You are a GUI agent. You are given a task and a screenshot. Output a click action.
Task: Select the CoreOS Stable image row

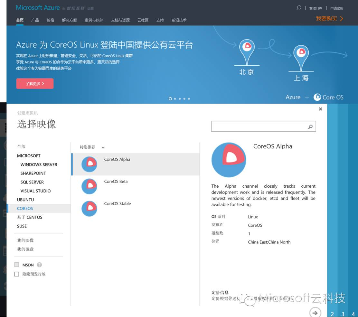[x=136, y=208]
